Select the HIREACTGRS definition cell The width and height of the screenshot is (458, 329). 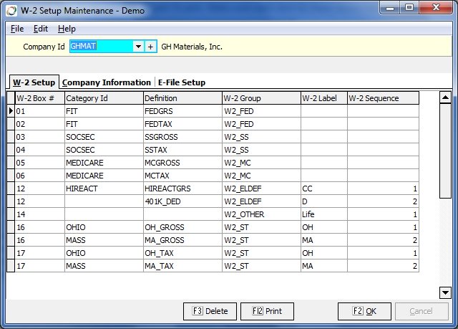pos(182,189)
